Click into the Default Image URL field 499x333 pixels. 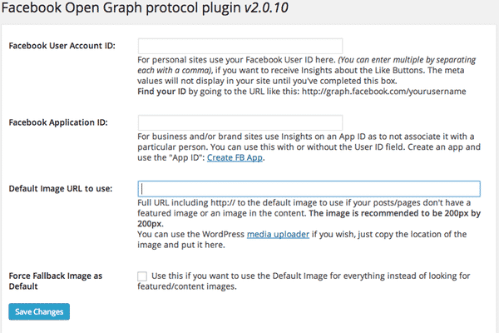point(309,189)
